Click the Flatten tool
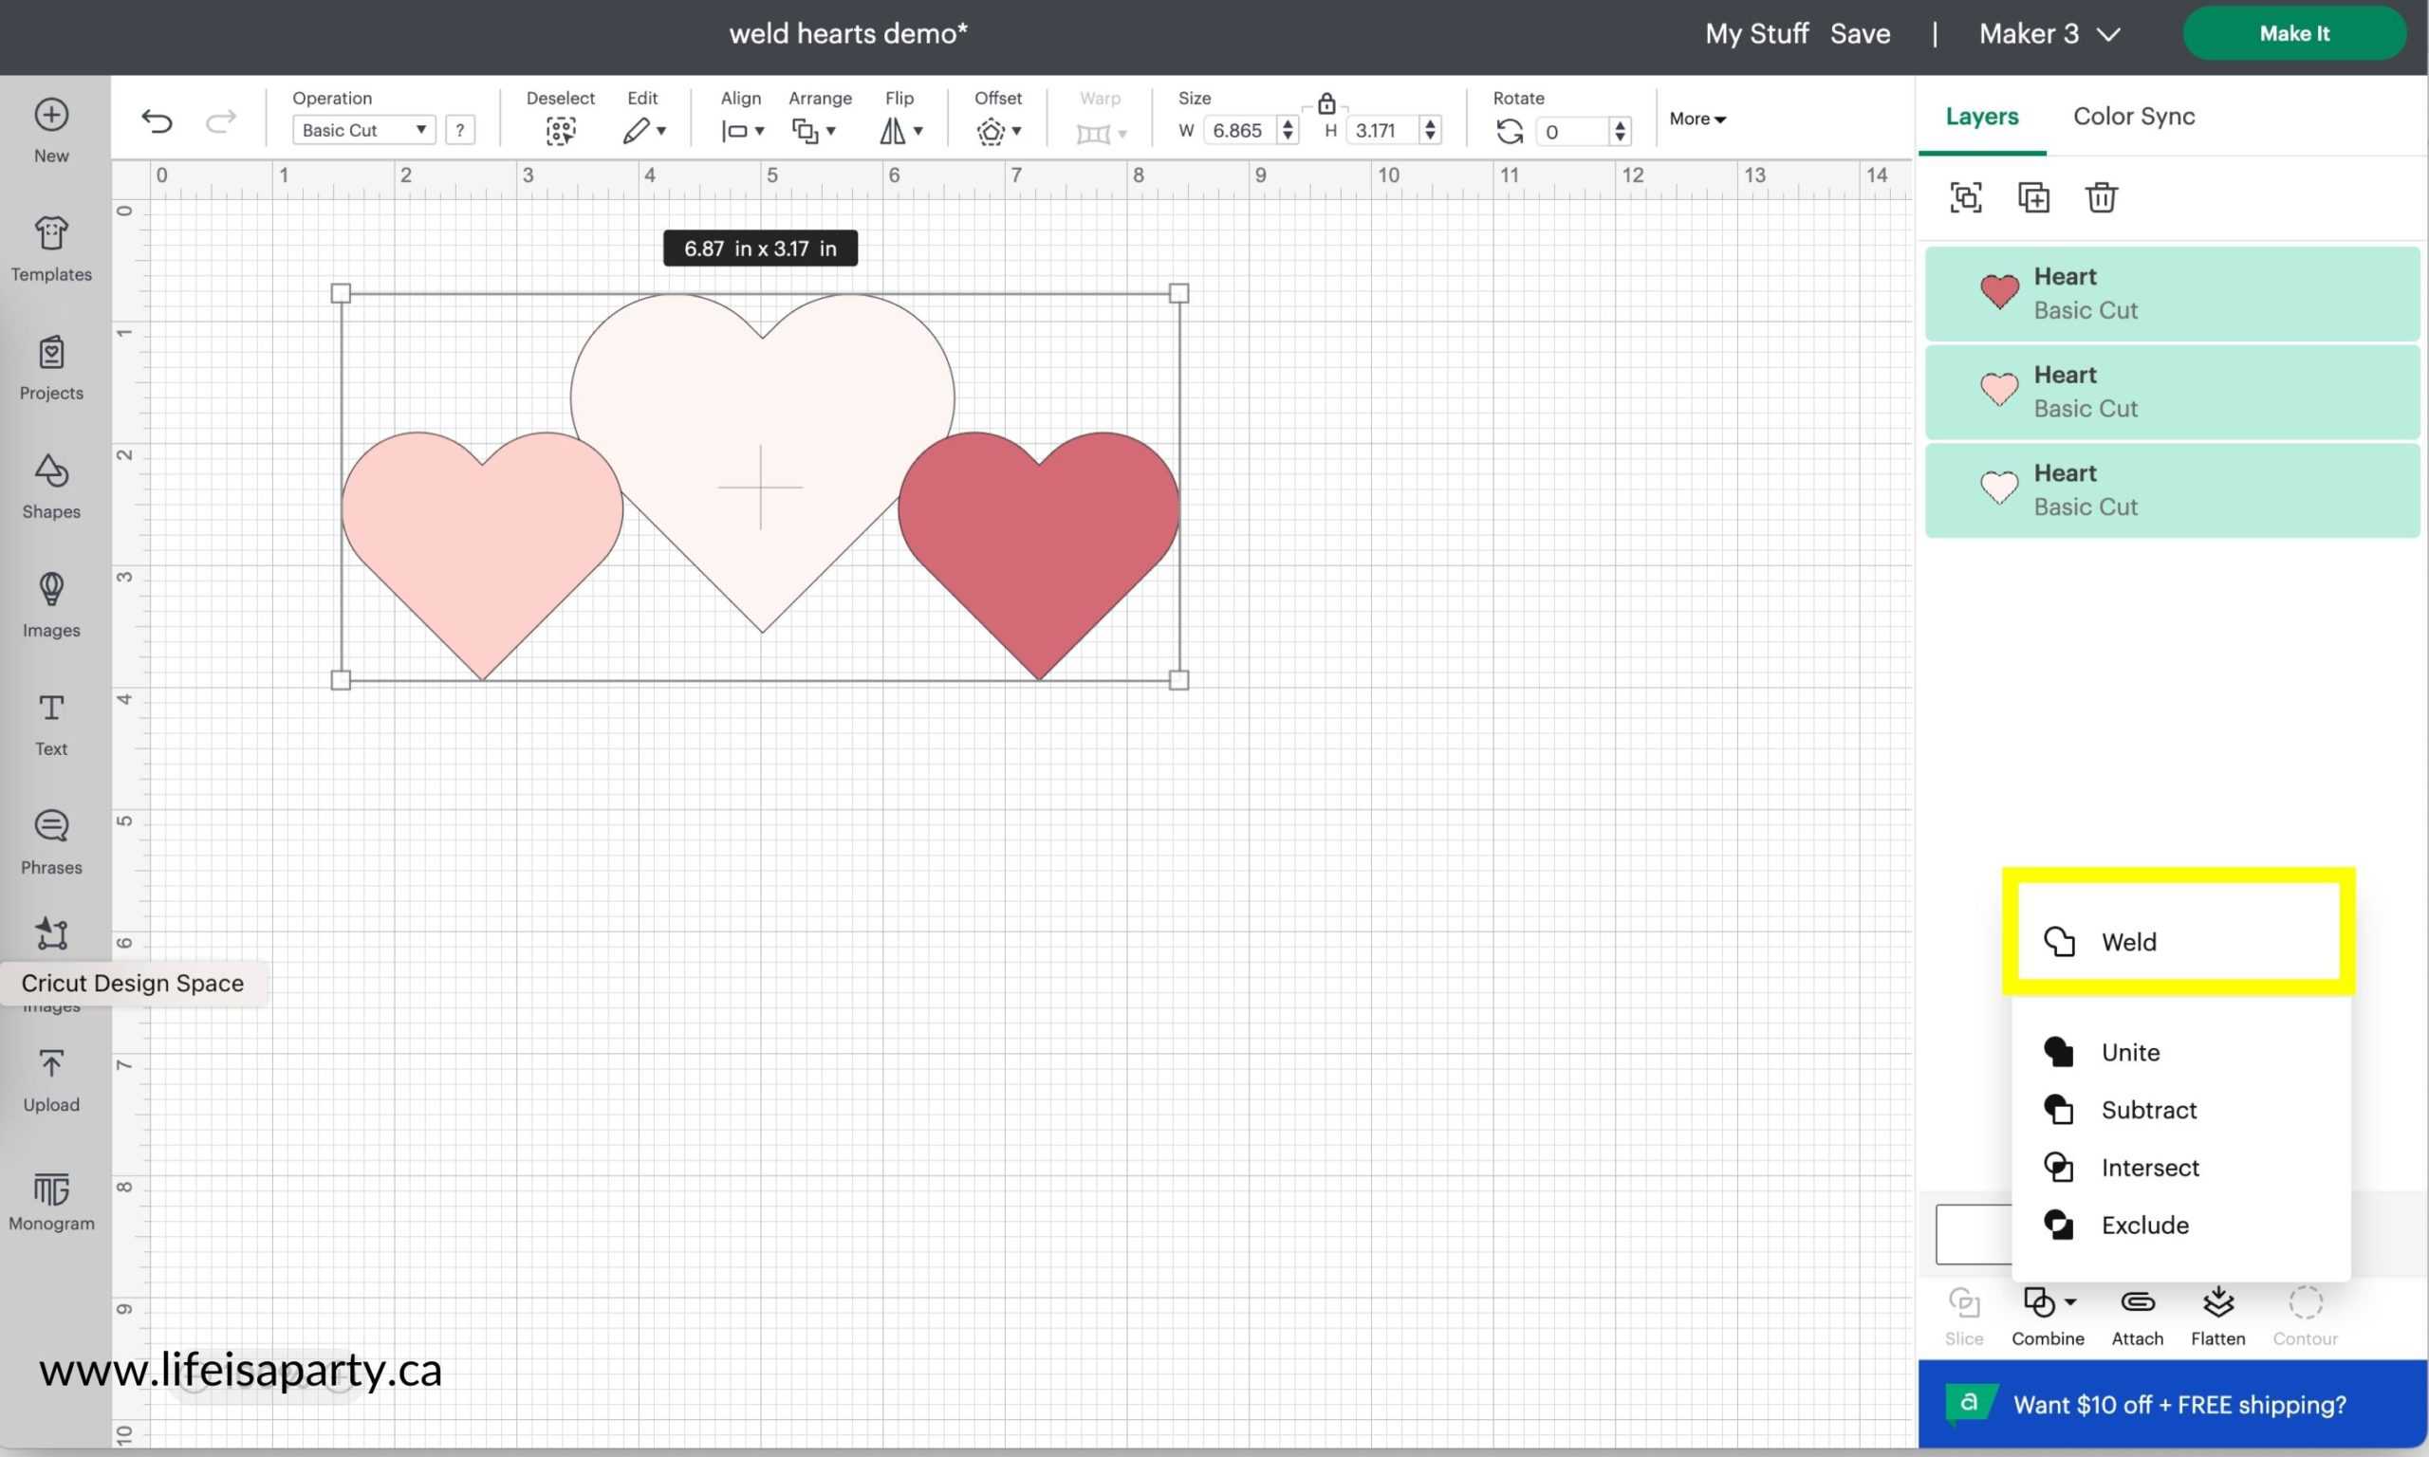Image resolution: width=2429 pixels, height=1457 pixels. click(x=2218, y=1317)
